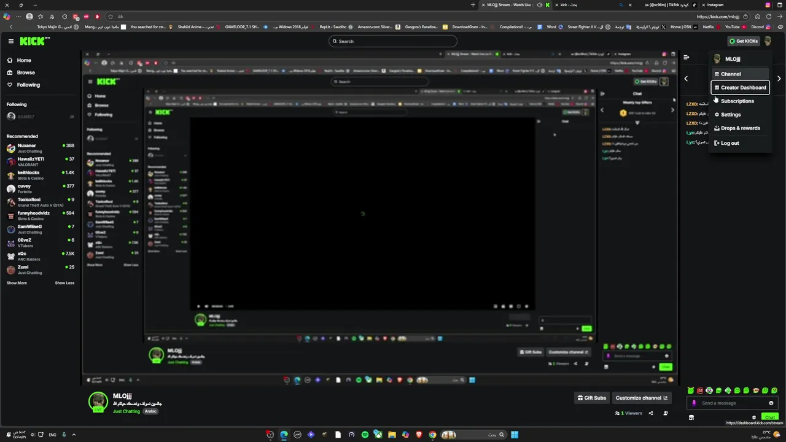The image size is (786, 442).
Task: Click the user icon right of the share icon
Action: pos(666,413)
